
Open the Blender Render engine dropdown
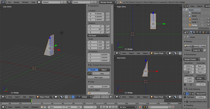pos(108,2)
